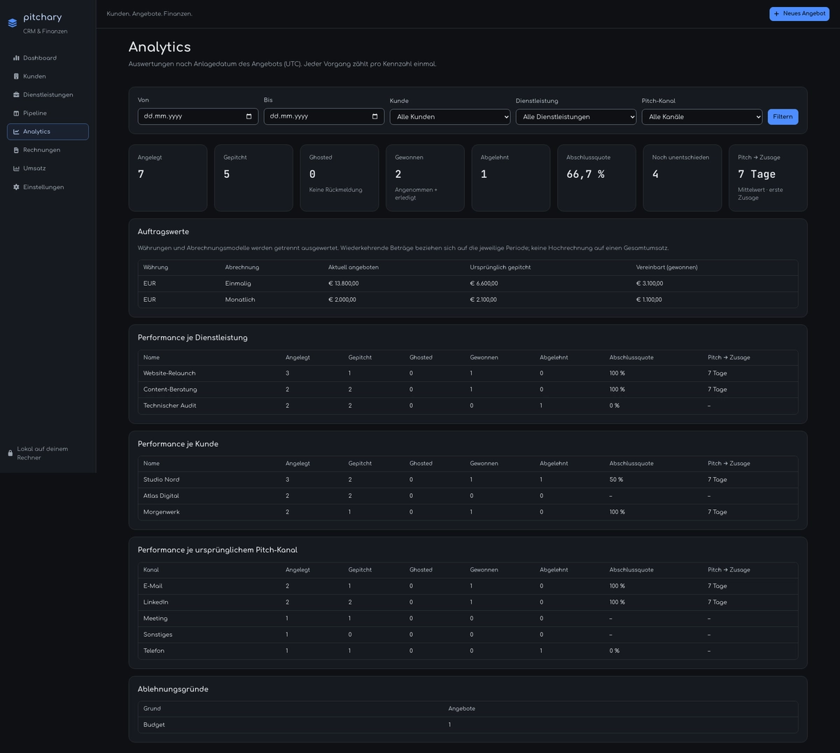The height and width of the screenshot is (753, 840).
Task: Open the Kunde dropdown filter
Action: [x=450, y=117]
